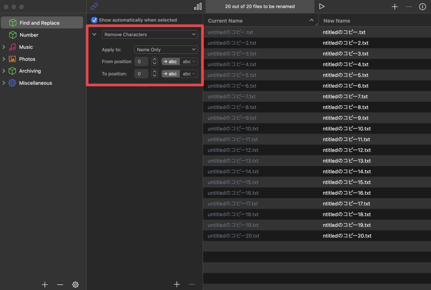431x290 pixels.
Task: Add a new action with the plus button below actions
Action: click(176, 285)
